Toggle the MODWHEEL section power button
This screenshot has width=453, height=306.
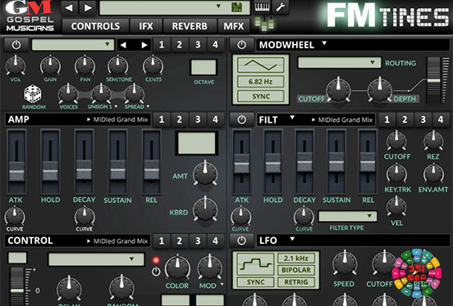tap(242, 45)
